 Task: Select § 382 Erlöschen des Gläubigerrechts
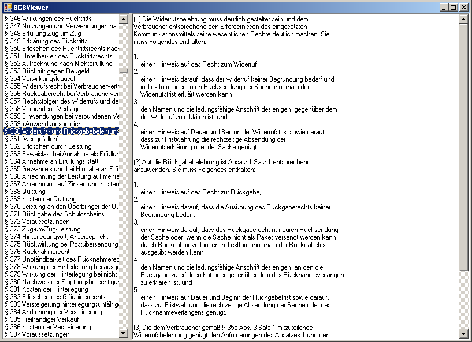[x=61, y=297]
